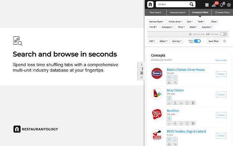Image resolution: width=233 pixels, height=146 pixels.
Task: Open BOSS Tenders, Dogs & Custard link
Action: click(186, 131)
